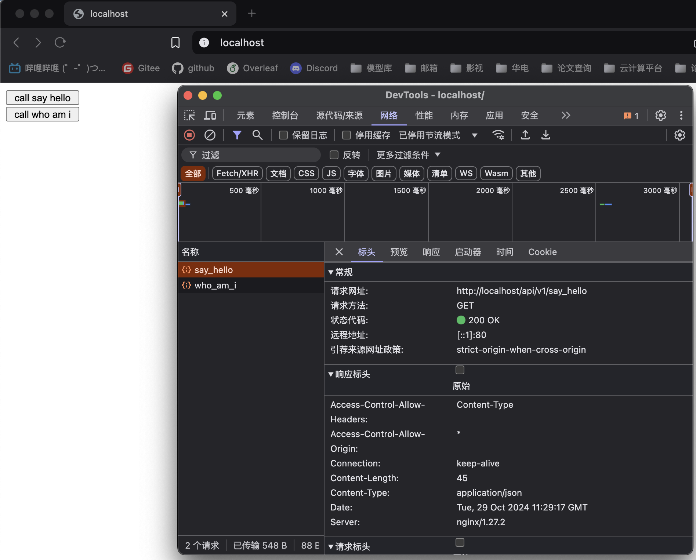The height and width of the screenshot is (560, 696).
Task: Expand the 更多过滤条件 dropdown
Action: pos(408,155)
